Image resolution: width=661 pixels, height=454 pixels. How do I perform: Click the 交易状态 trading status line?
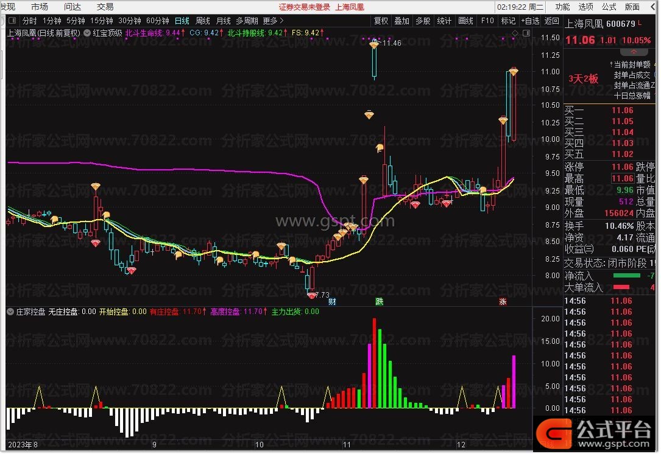click(610, 264)
